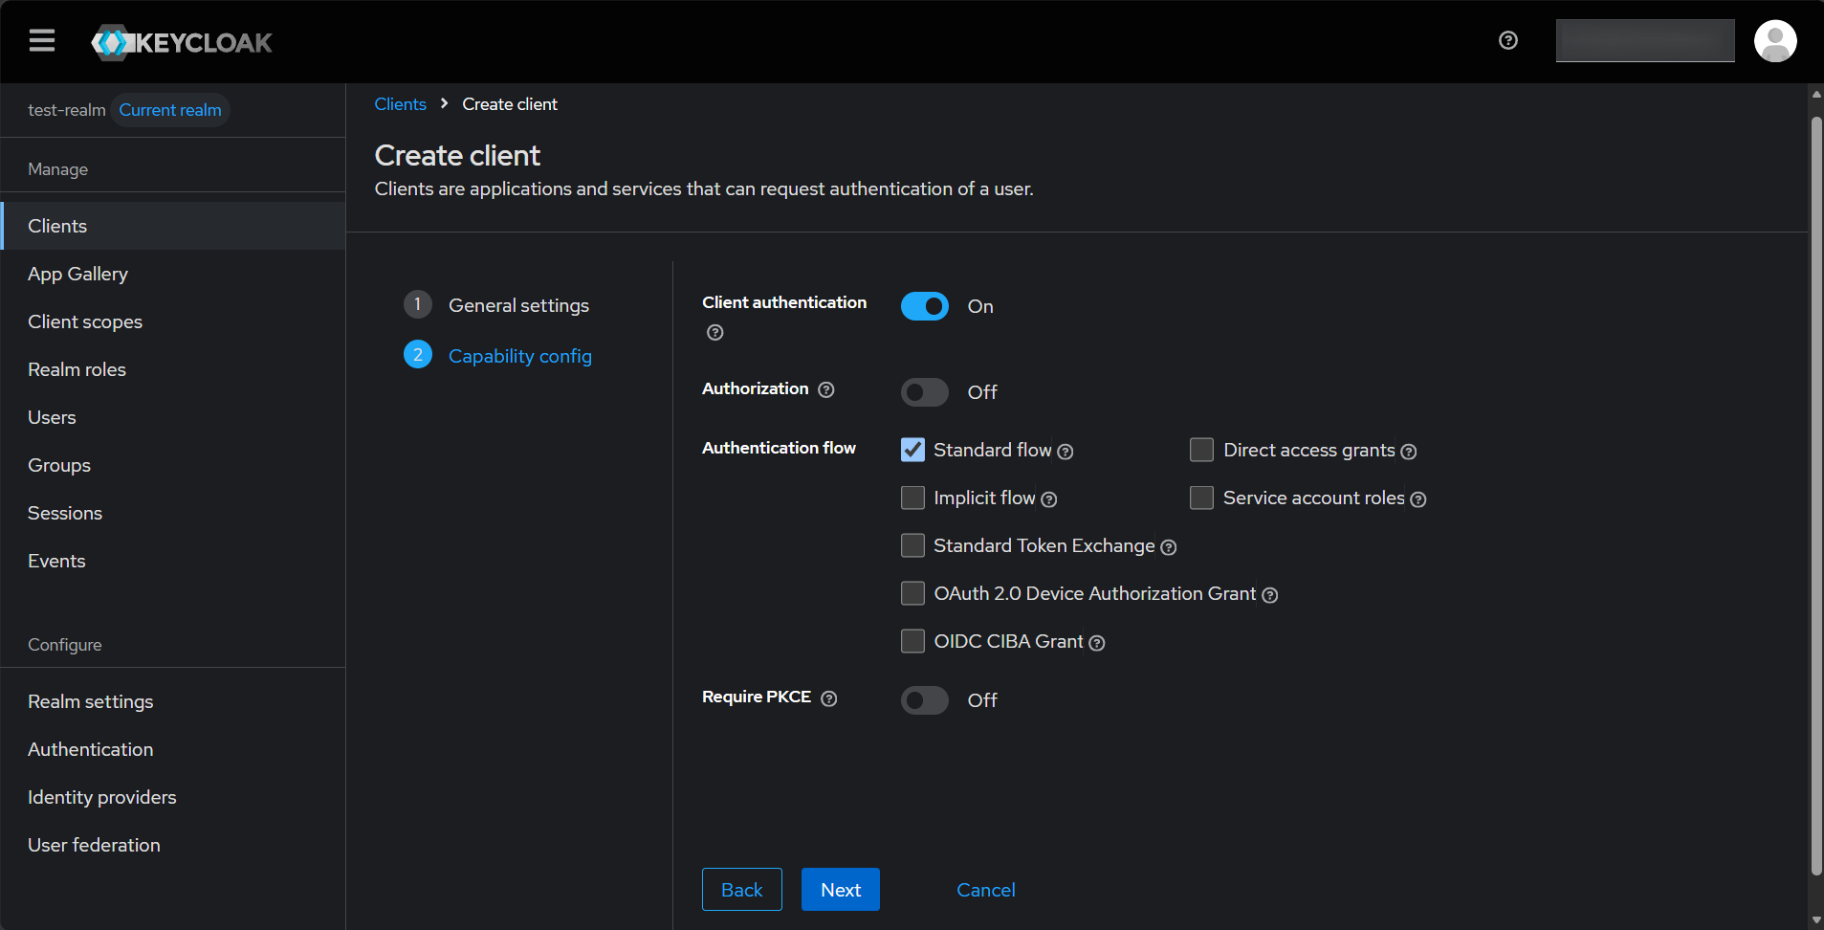Show help for Authorization
This screenshot has height=930, width=1824.
coord(826,389)
